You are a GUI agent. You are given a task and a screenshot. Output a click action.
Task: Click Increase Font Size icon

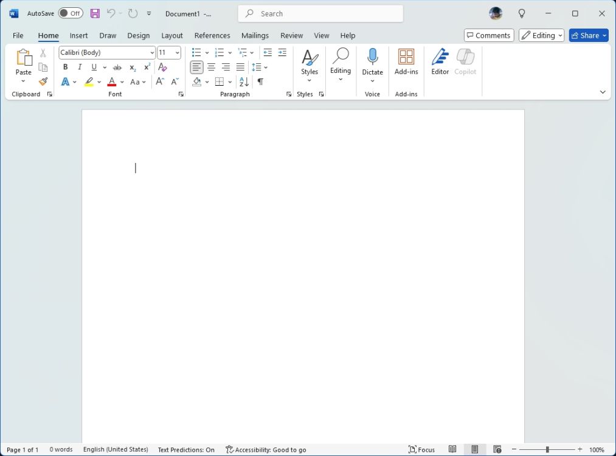coord(160,81)
